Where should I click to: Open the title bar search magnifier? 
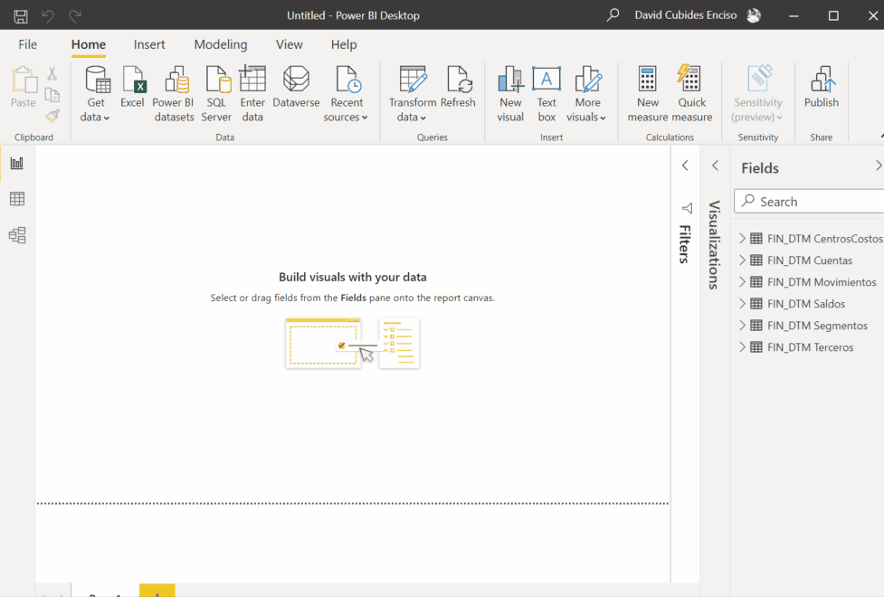[613, 15]
